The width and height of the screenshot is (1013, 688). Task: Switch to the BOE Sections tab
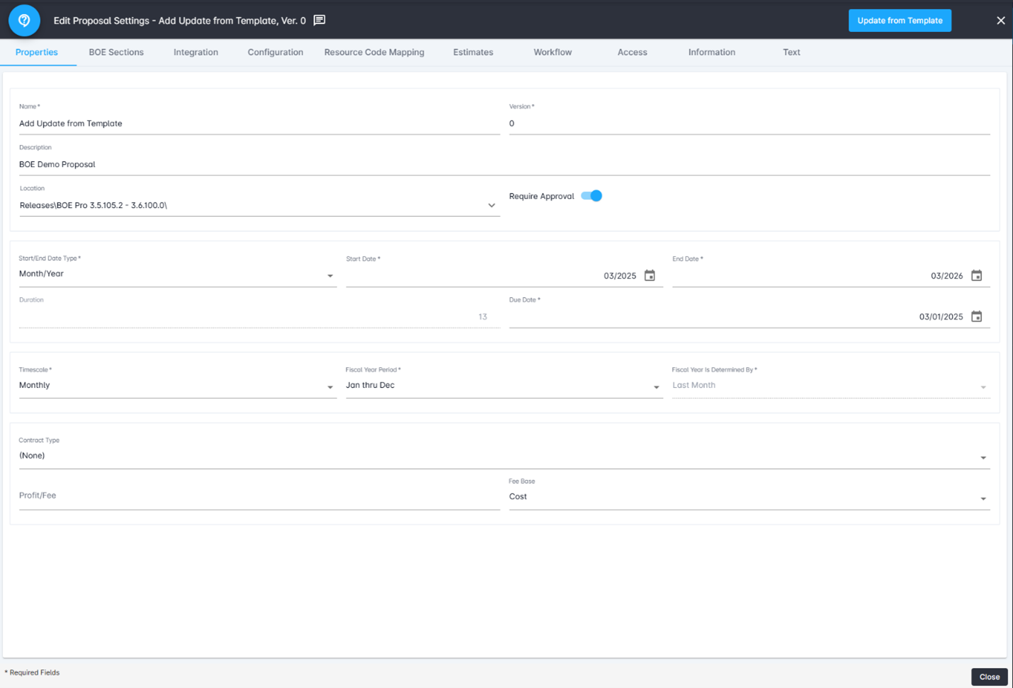tap(116, 52)
